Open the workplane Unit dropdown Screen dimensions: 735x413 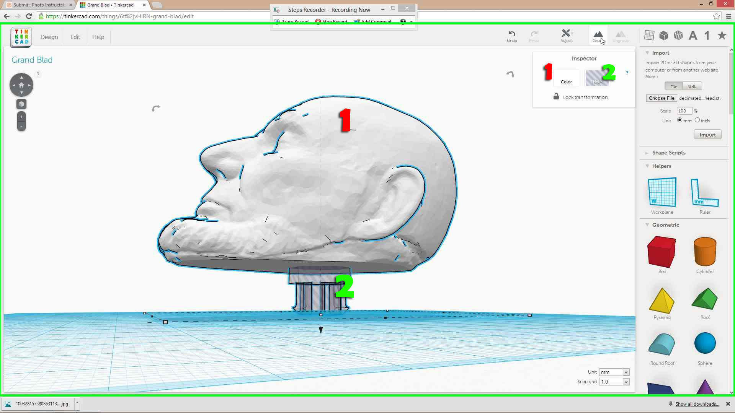click(x=614, y=372)
